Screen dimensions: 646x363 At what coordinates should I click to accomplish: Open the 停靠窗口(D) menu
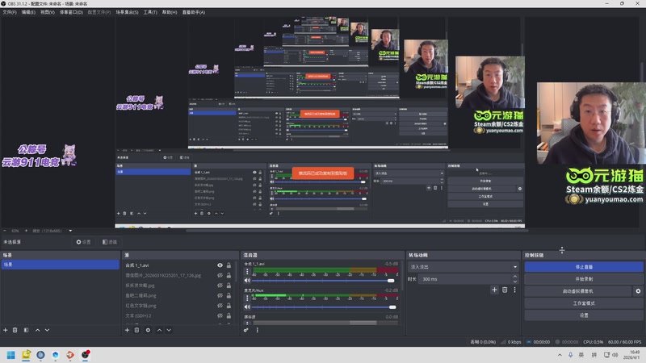coord(71,12)
